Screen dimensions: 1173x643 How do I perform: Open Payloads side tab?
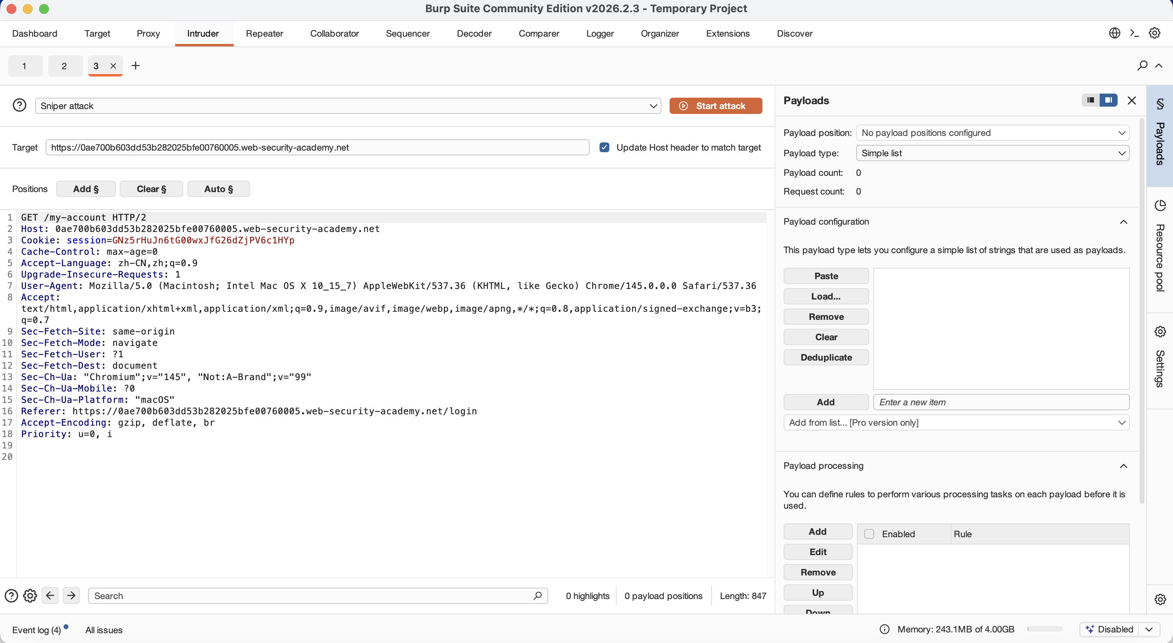[x=1160, y=136]
